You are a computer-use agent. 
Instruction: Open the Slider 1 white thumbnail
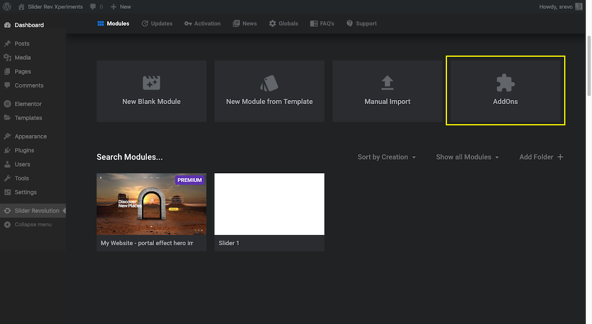pyautogui.click(x=269, y=204)
